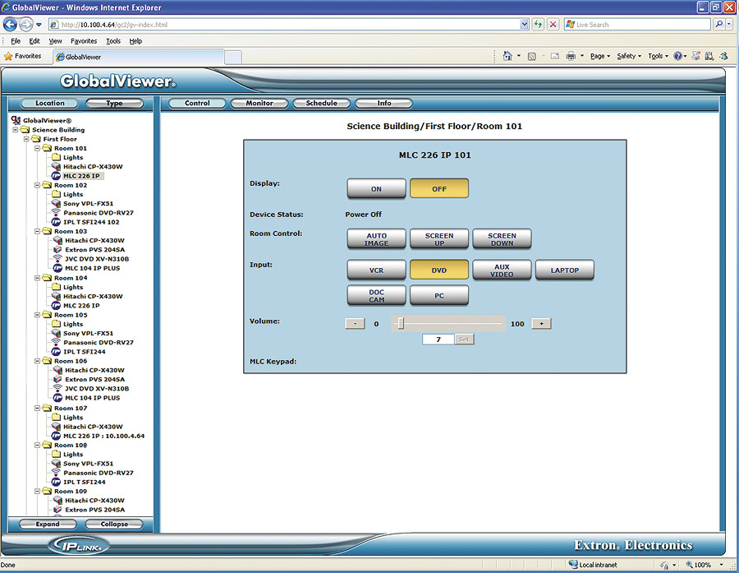Open the Favorites menu in menu bar
The image size is (739, 573).
[x=84, y=41]
